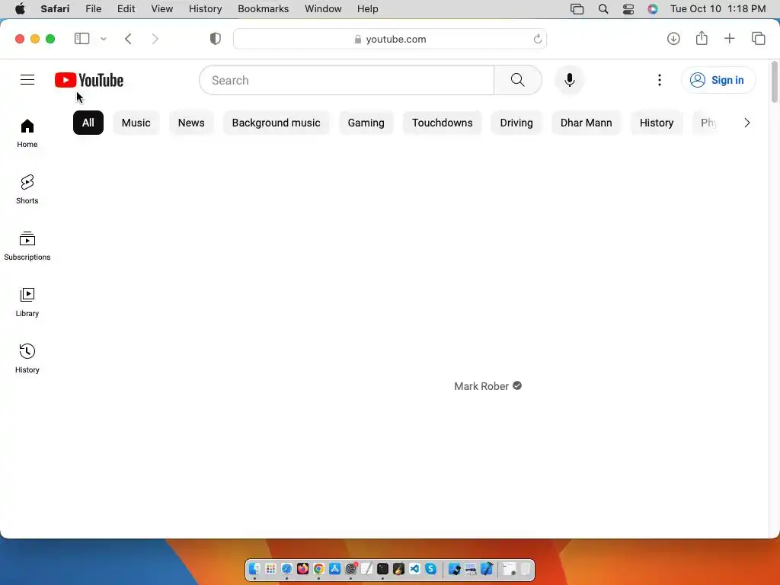The image size is (780, 585).
Task: Open Control Center in the menu bar
Action: click(628, 9)
